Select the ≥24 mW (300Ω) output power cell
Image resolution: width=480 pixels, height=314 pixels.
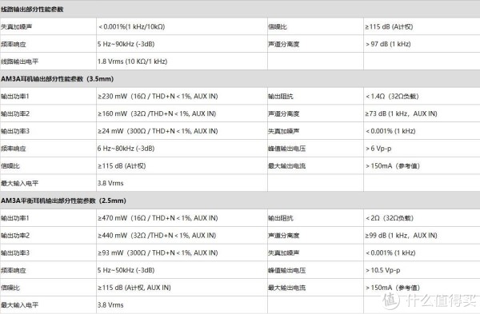[x=158, y=131]
